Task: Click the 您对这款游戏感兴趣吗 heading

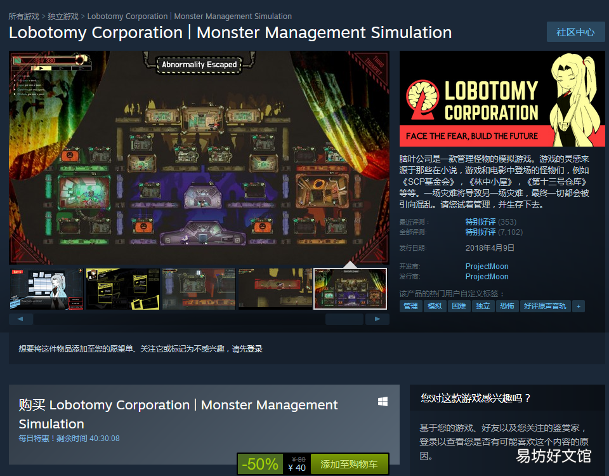Action: [x=475, y=399]
